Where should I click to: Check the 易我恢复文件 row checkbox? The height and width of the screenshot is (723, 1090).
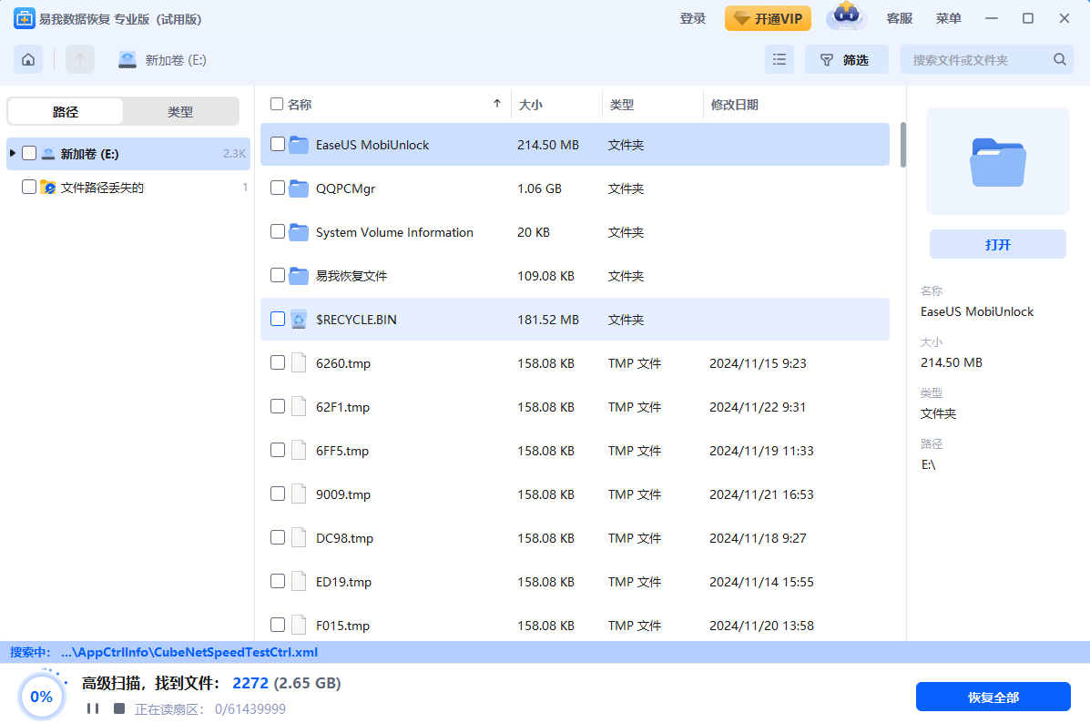click(x=278, y=275)
